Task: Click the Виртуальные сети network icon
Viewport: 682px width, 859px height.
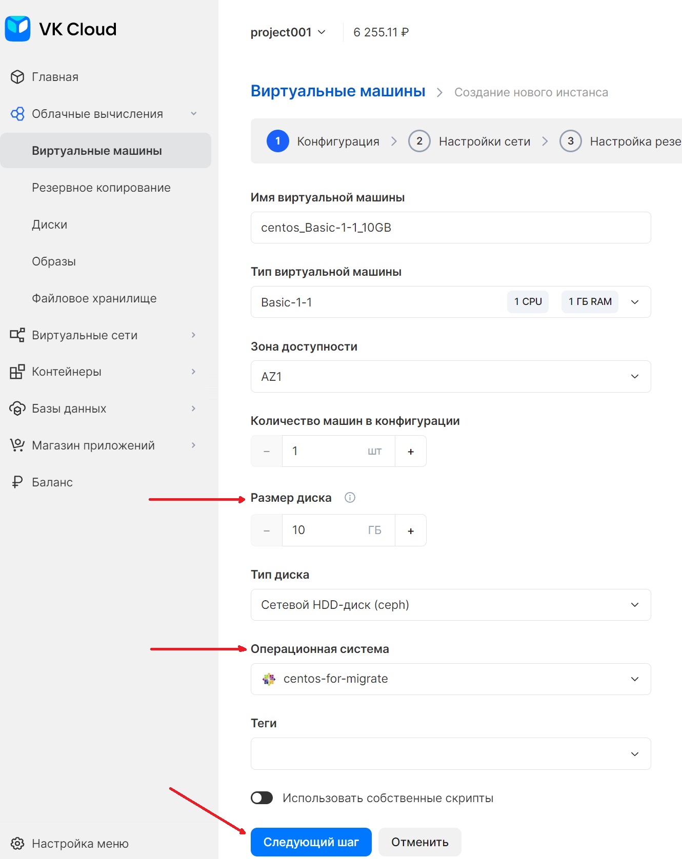Action: [x=17, y=335]
